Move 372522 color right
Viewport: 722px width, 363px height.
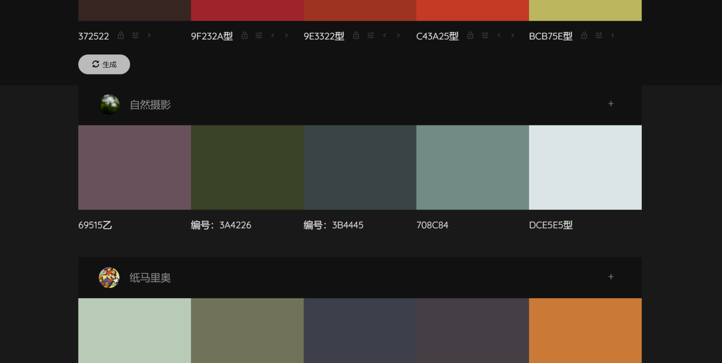[149, 36]
